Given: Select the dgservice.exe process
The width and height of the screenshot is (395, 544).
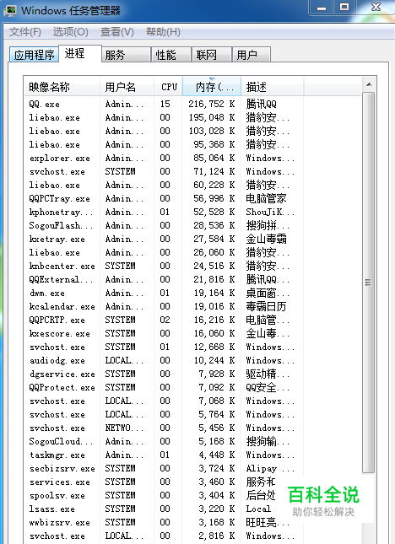Looking at the screenshot, I should pyautogui.click(x=165, y=374).
